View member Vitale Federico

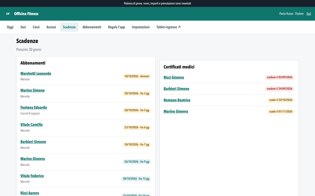coord(32,176)
